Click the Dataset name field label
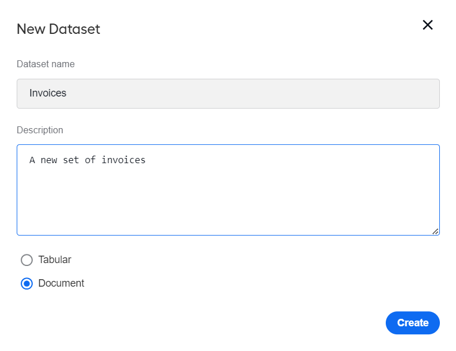The image size is (456, 351). [45, 64]
